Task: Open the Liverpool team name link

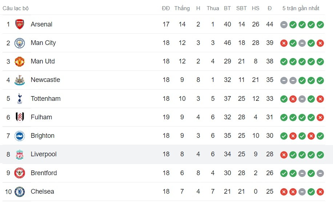Action: pos(44,154)
